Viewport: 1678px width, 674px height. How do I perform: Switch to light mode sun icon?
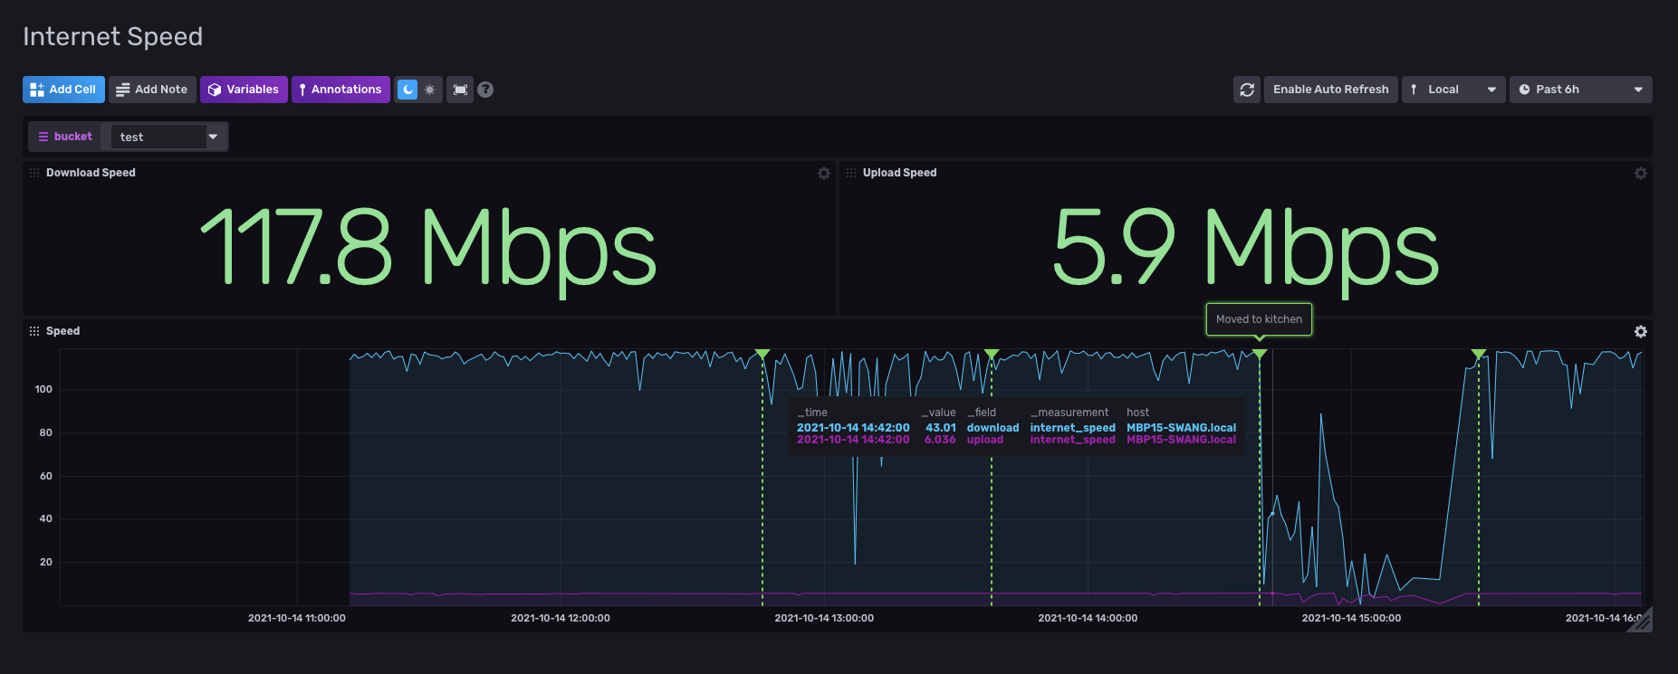click(x=430, y=90)
